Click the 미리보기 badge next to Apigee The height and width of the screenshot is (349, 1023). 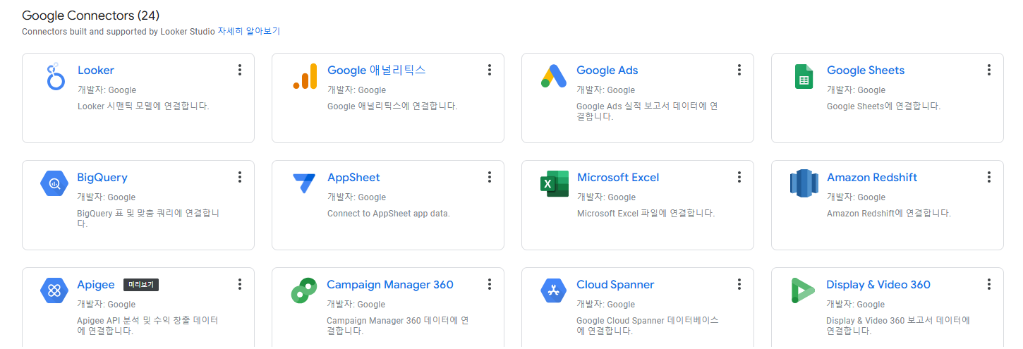pos(141,285)
